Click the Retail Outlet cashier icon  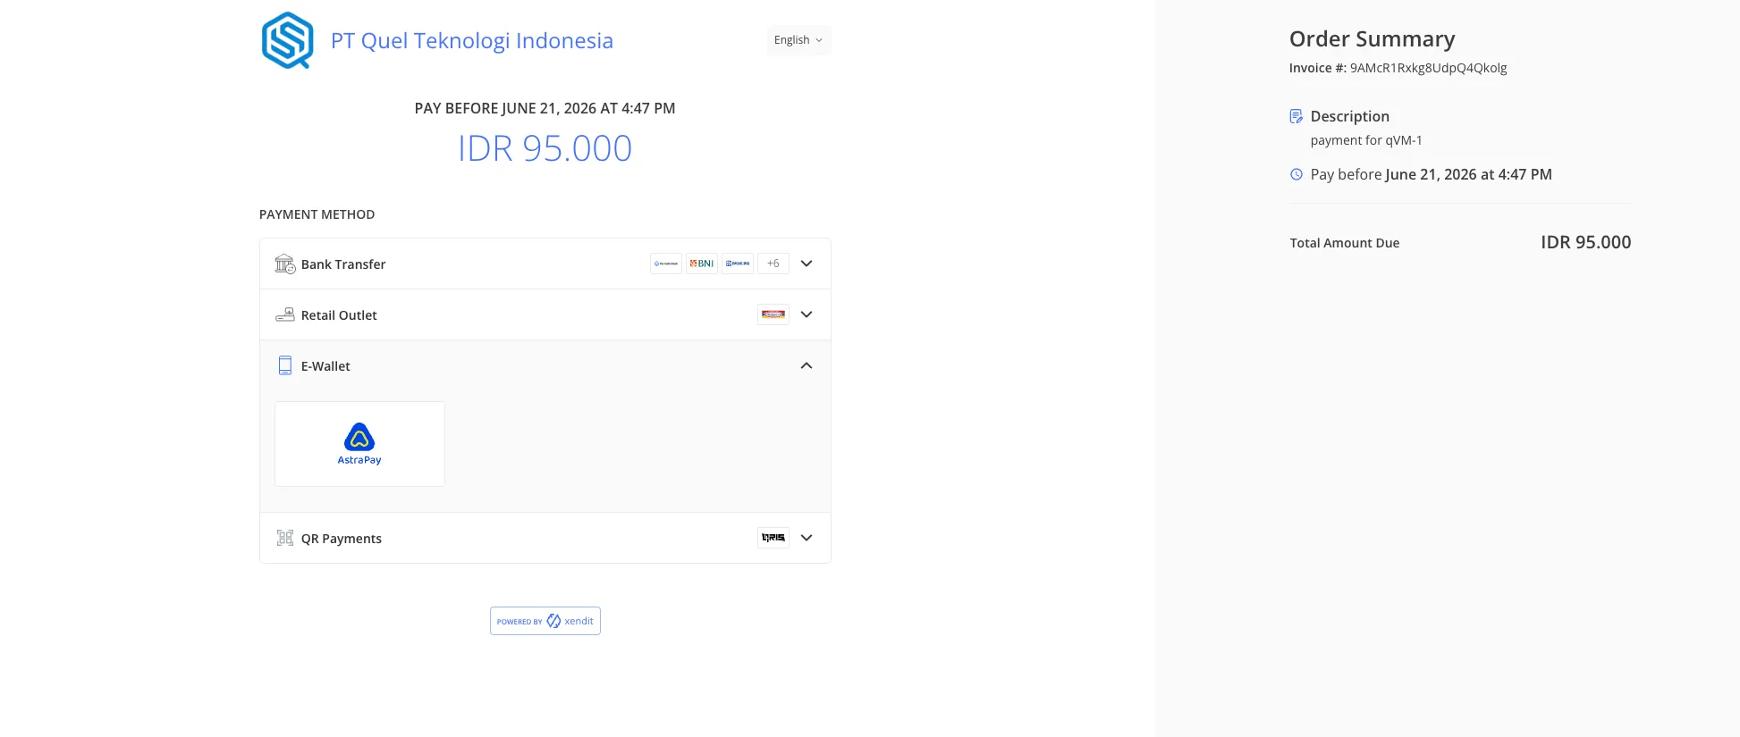pos(284,314)
